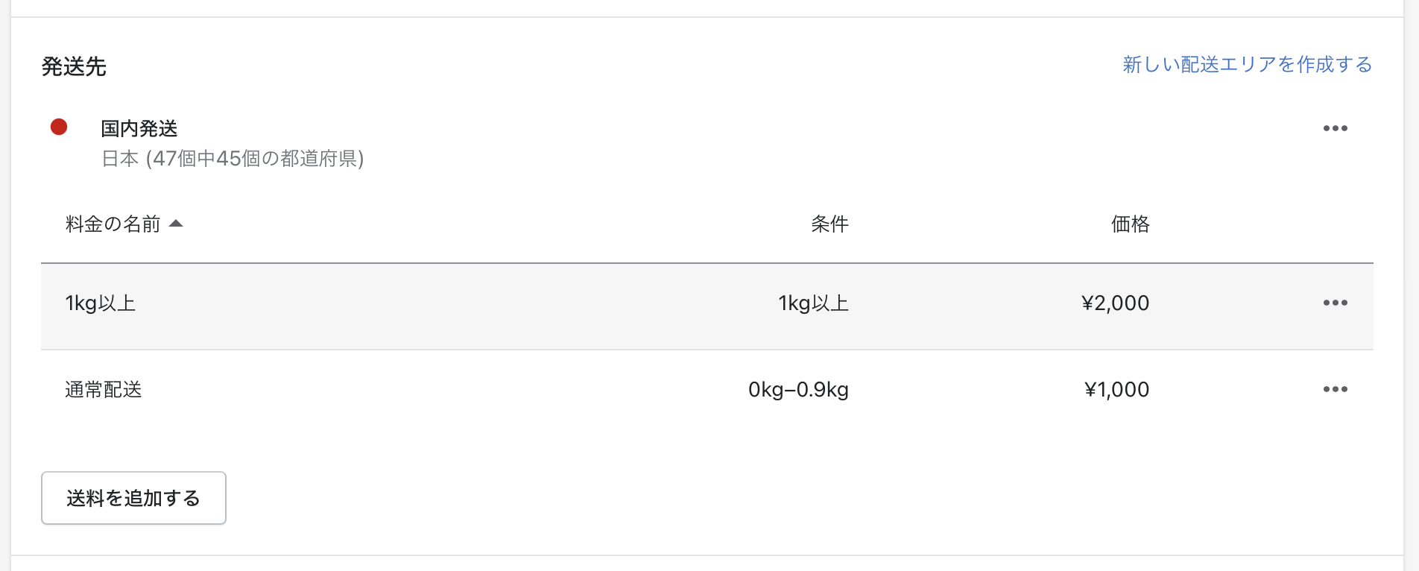Click the 0kg–0.9kg condition cell

(798, 390)
